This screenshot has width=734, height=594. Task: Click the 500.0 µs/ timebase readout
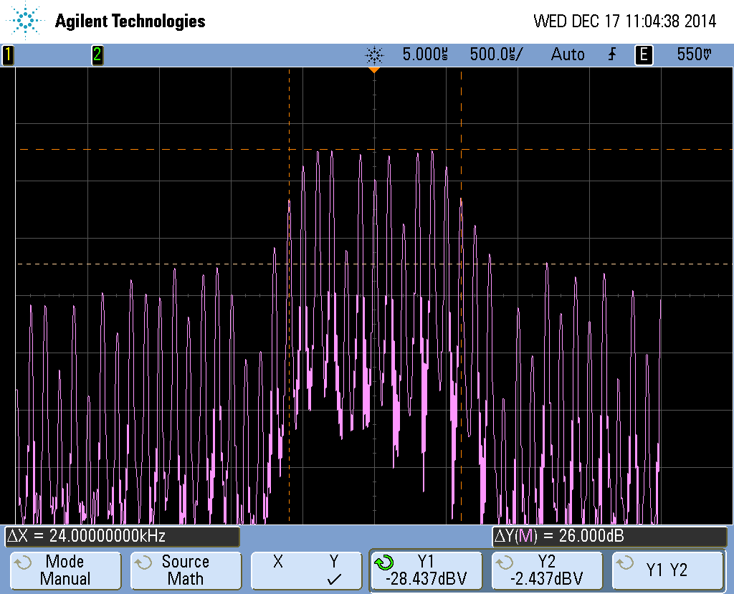click(496, 54)
